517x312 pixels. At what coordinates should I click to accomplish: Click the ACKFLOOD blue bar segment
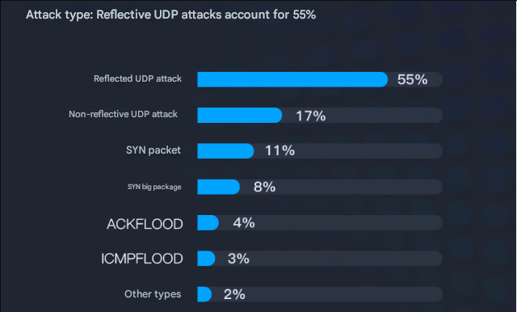(x=208, y=222)
